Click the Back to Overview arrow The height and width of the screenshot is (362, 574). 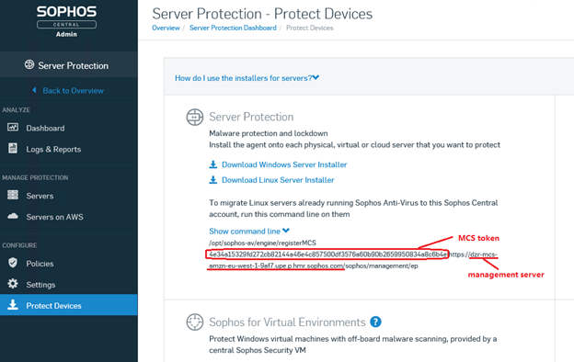(x=34, y=90)
